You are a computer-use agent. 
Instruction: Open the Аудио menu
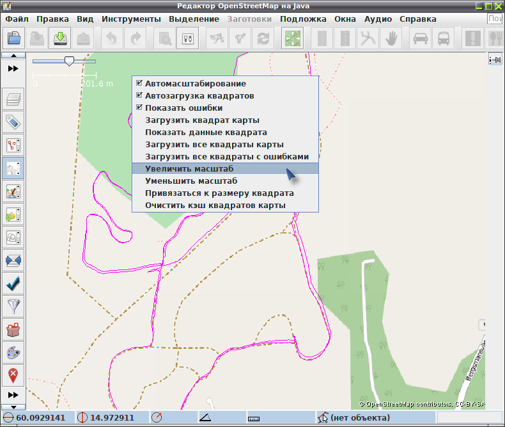(378, 19)
